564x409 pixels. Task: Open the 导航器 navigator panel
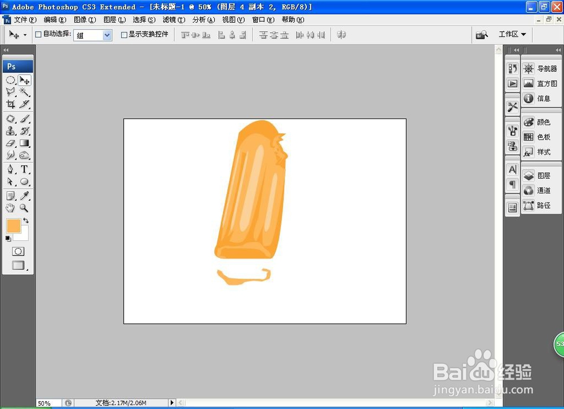click(x=541, y=68)
